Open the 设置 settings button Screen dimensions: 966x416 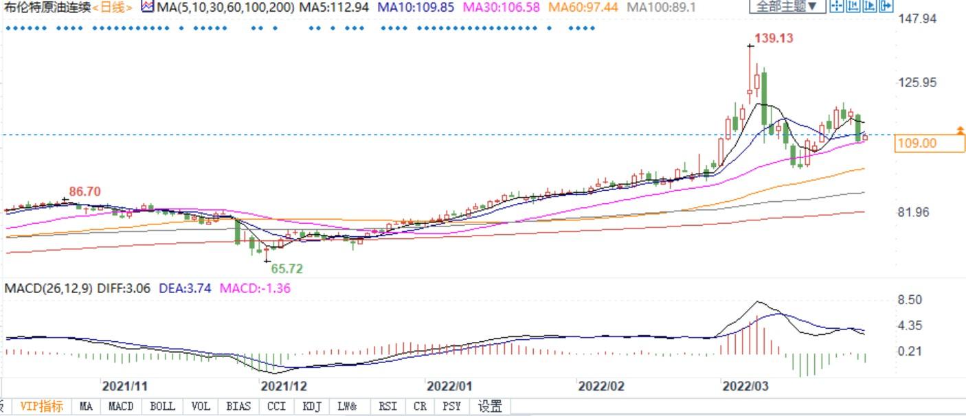pos(490,406)
